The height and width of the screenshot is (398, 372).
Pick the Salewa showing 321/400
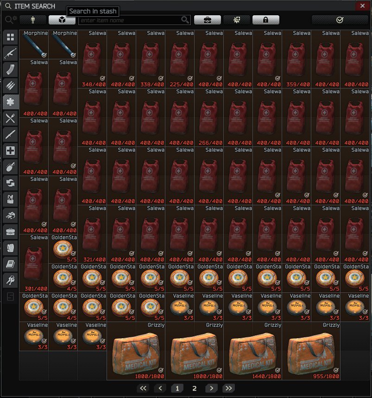pyautogui.click(x=92, y=234)
